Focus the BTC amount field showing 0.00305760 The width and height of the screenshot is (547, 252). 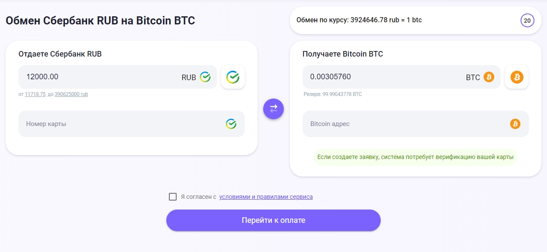[x=382, y=77]
